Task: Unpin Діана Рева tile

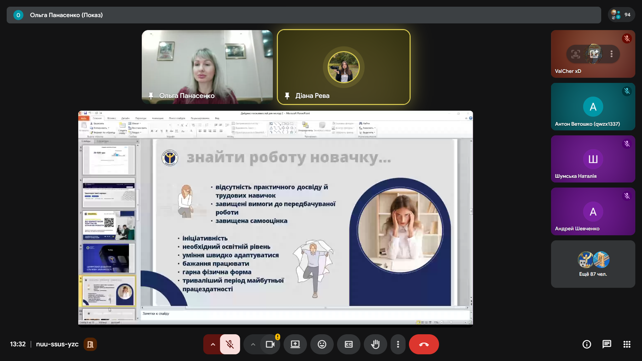Action: tap(287, 96)
